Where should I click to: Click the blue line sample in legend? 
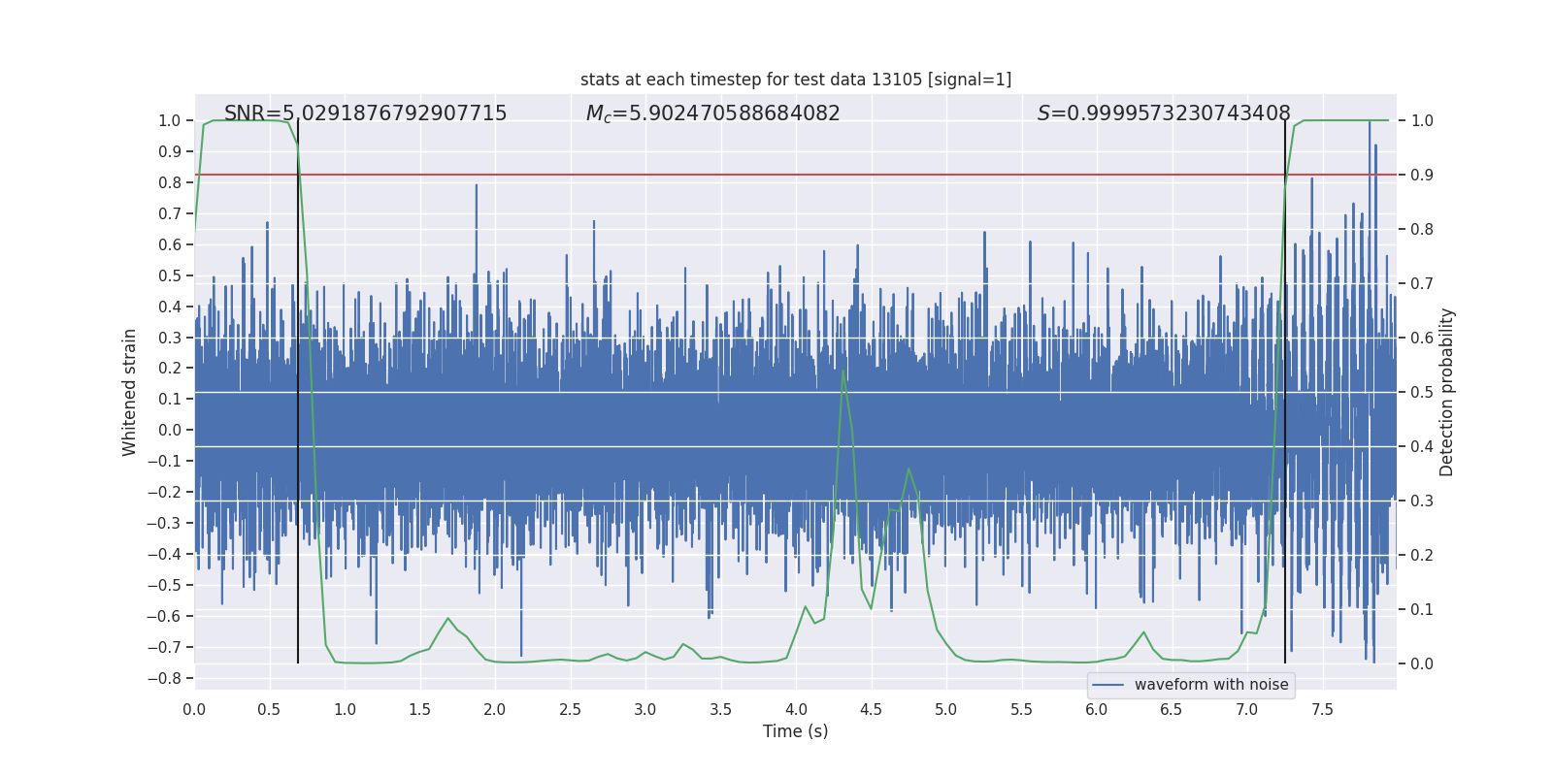(1108, 685)
